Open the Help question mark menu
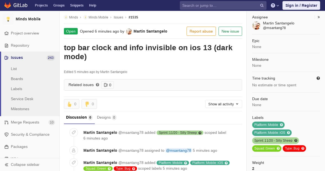Image resolution: width=325 pixels, height=171 pixels. 275,5
